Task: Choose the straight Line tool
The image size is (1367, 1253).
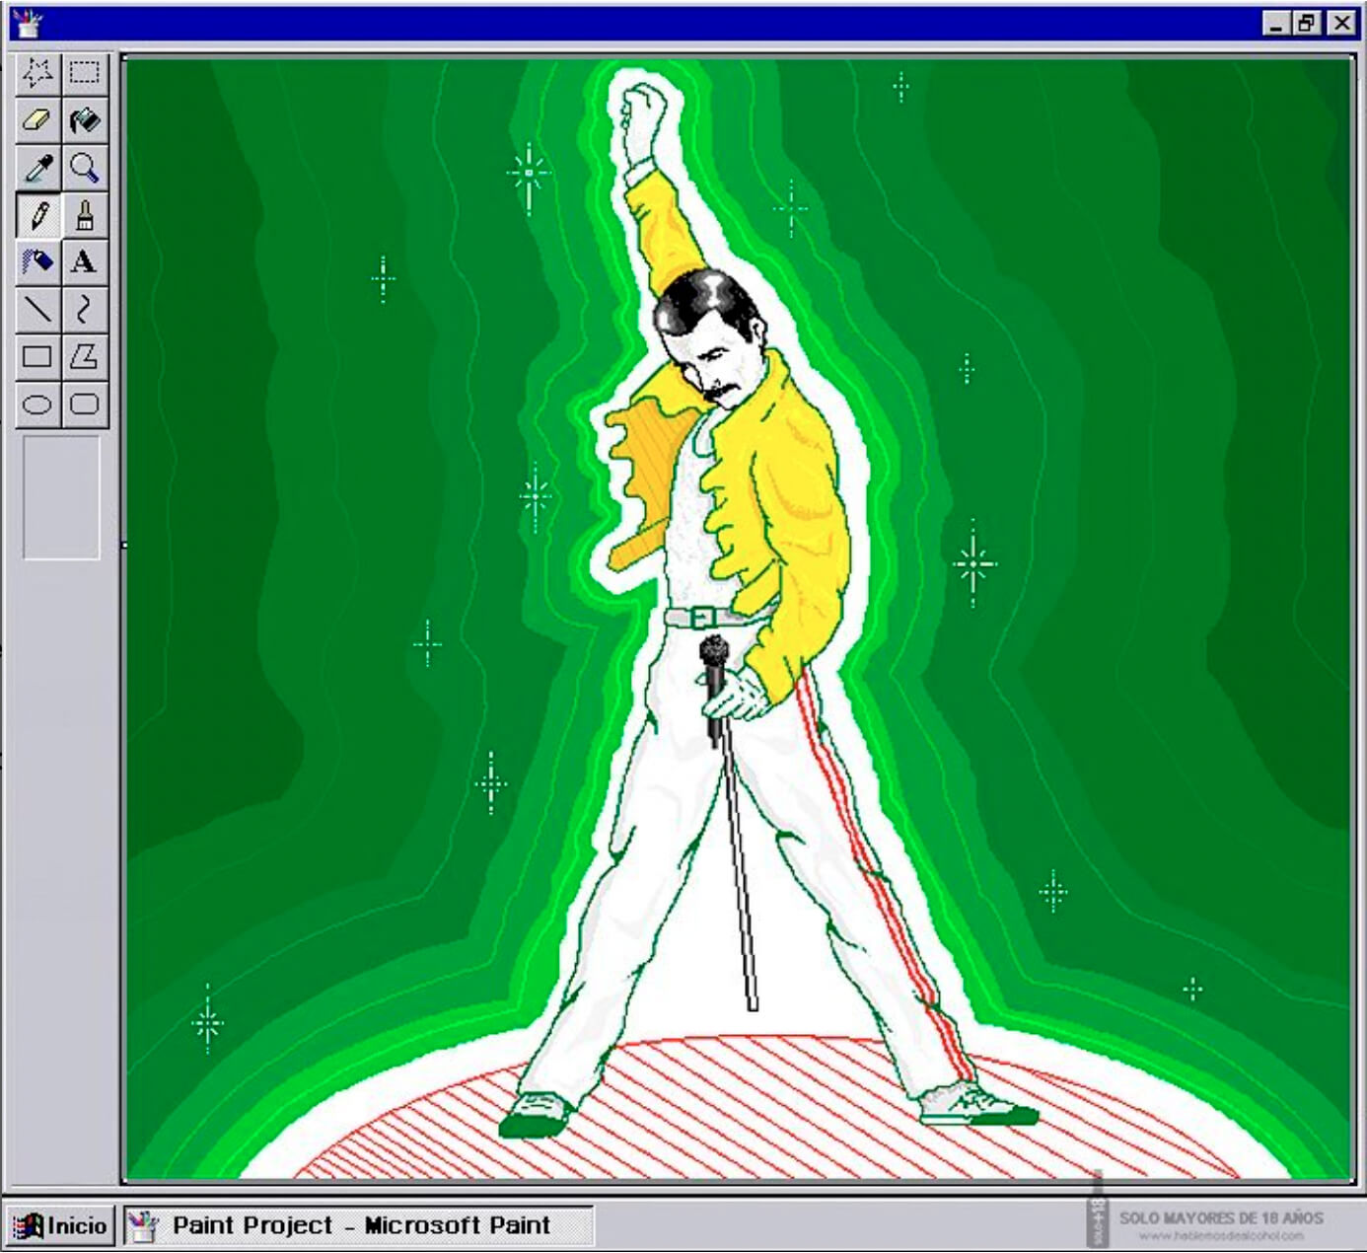Action: click(38, 310)
